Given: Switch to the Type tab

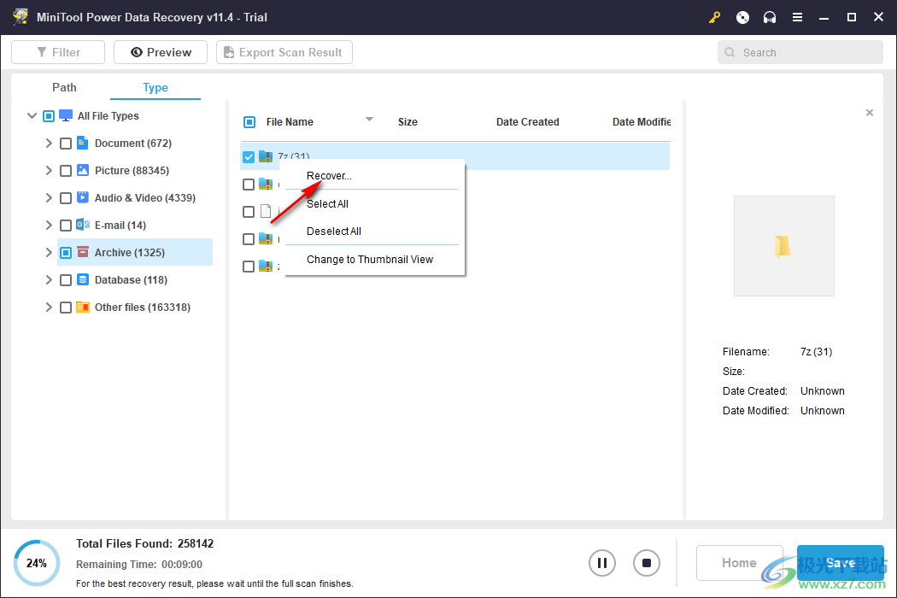Looking at the screenshot, I should pyautogui.click(x=155, y=87).
